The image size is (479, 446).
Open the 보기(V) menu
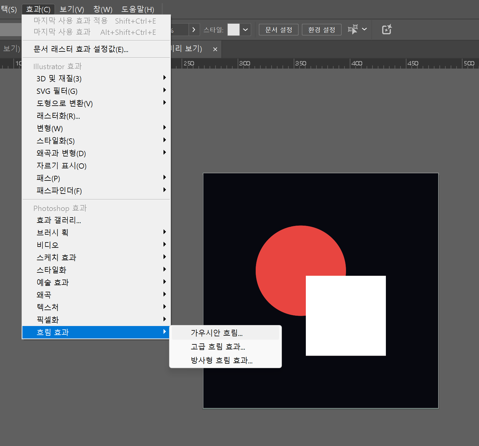[72, 9]
